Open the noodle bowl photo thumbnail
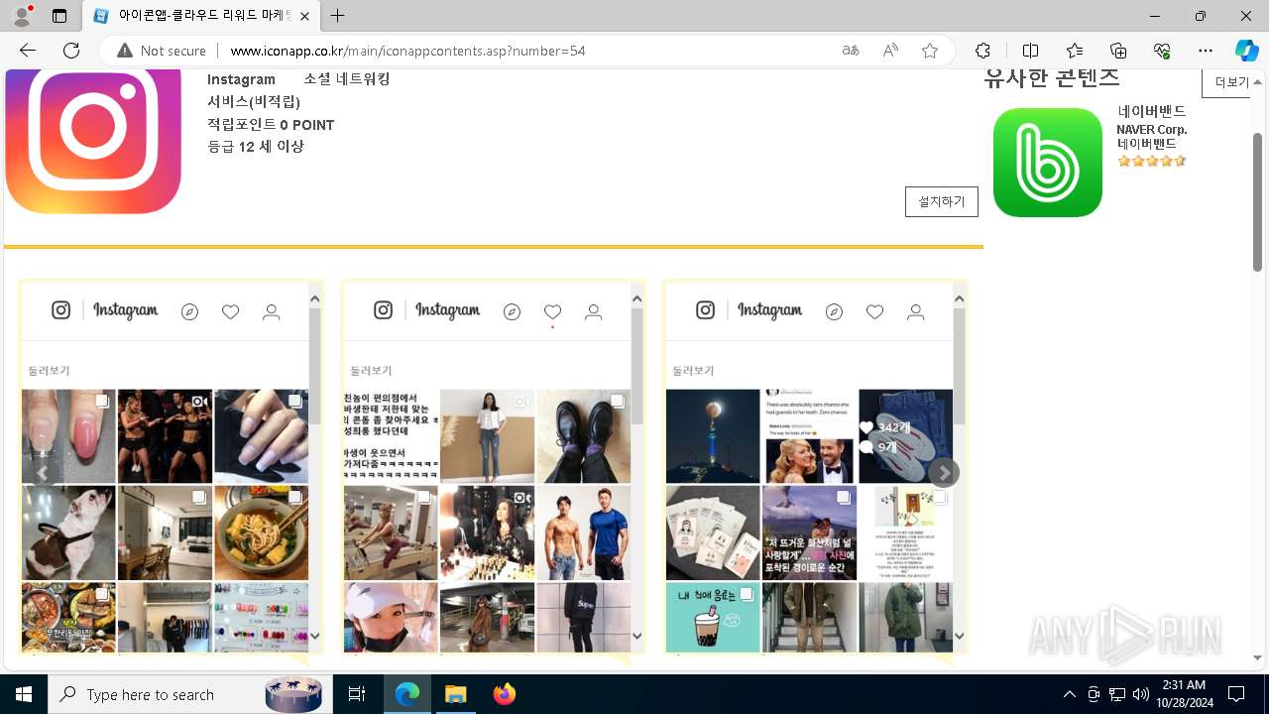This screenshot has height=714, width=1269. click(x=262, y=533)
